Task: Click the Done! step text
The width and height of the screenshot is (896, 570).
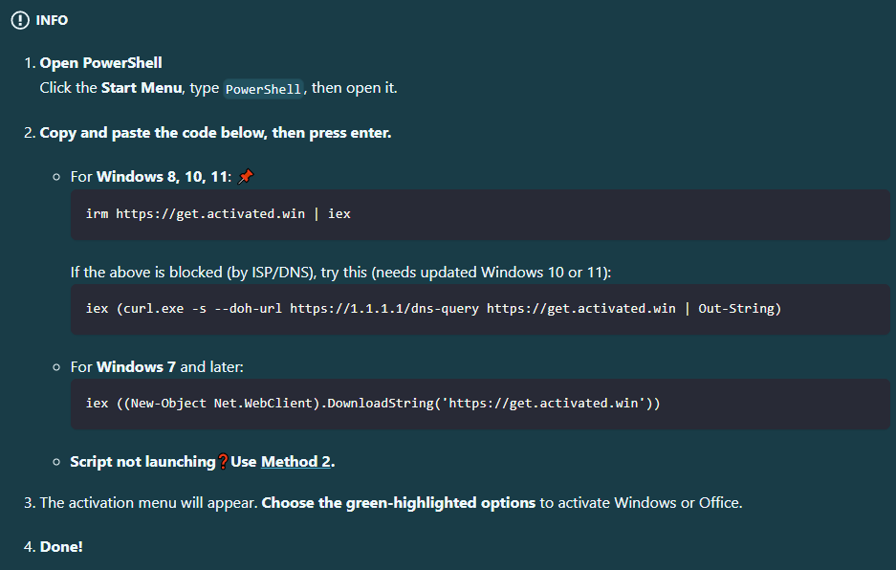Action: pyautogui.click(x=61, y=547)
